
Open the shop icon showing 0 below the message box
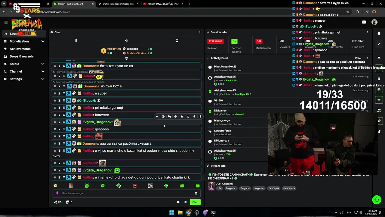(68, 202)
